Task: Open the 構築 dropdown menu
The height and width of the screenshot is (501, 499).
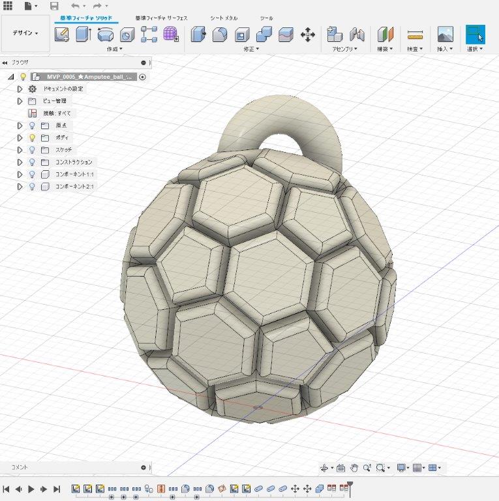Action: [x=385, y=49]
